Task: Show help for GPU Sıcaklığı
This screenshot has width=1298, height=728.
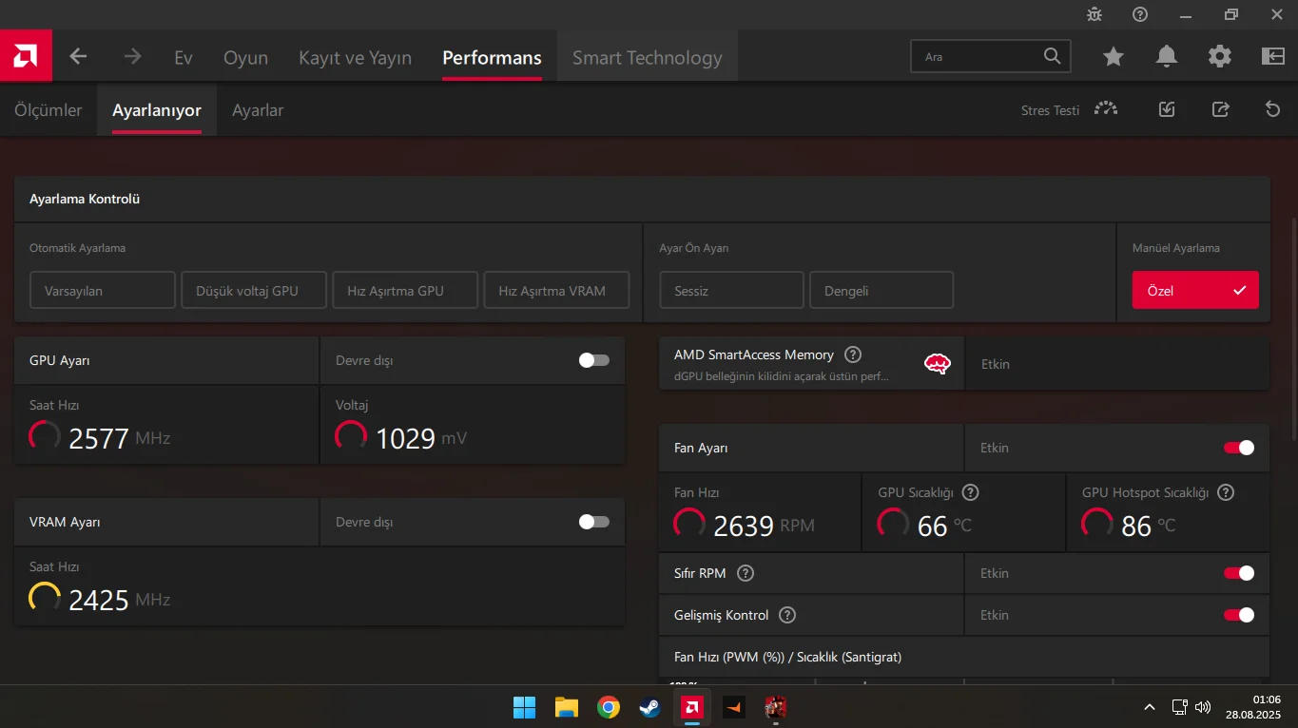Action: (971, 492)
